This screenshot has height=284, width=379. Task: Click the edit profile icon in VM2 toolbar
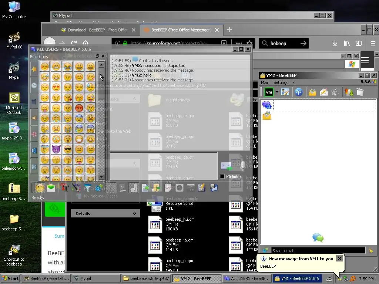tap(285, 92)
